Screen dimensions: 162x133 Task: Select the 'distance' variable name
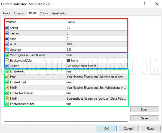click(15, 50)
